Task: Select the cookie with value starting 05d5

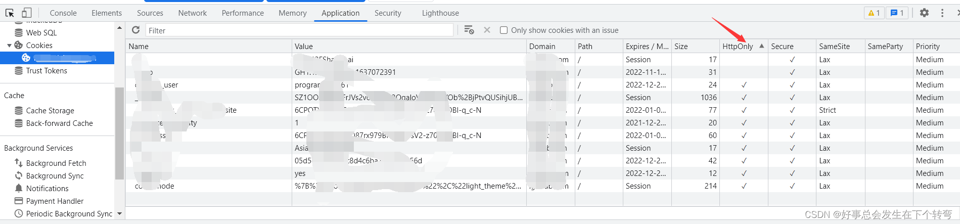Action: tap(543, 160)
